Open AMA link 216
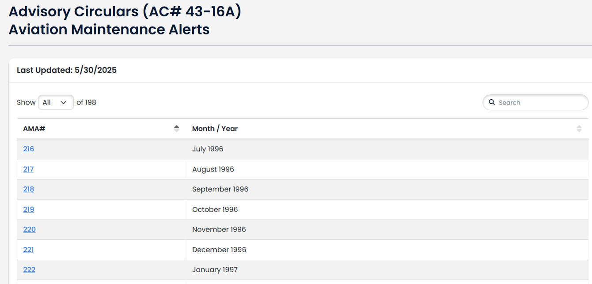The image size is (592, 284). (29, 149)
